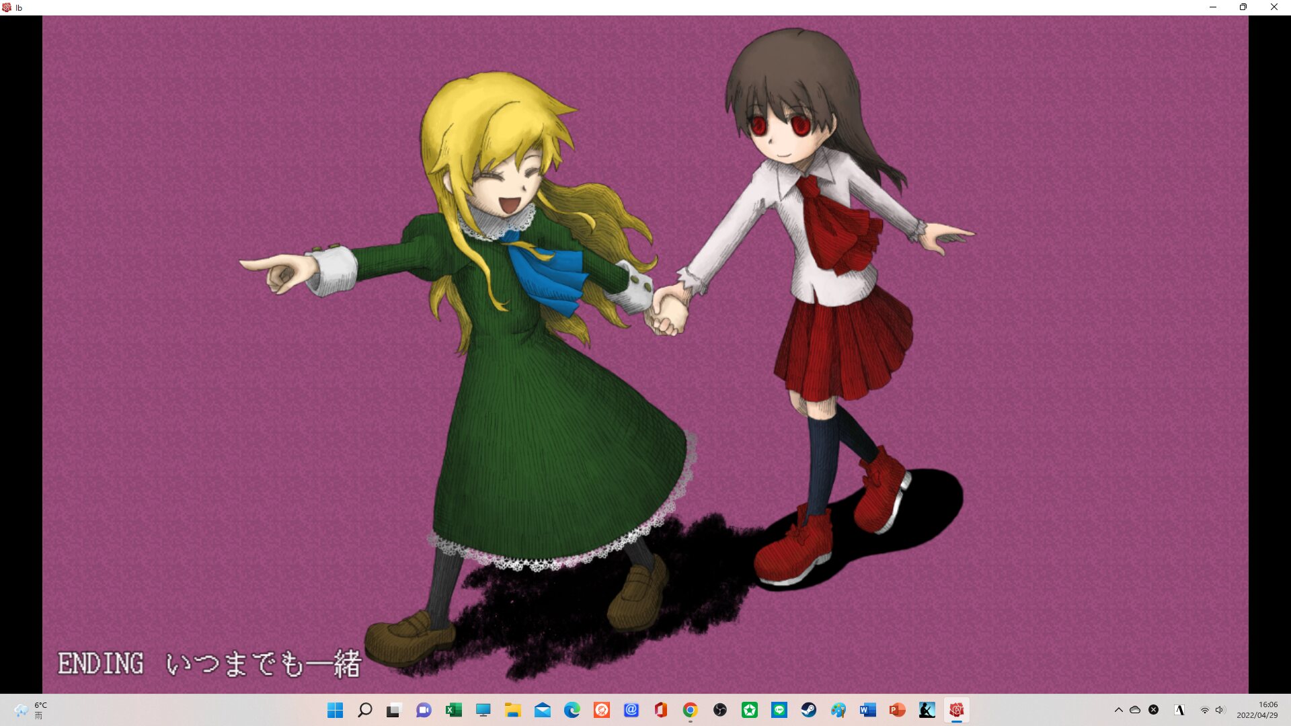1291x726 pixels.
Task: Open Task View from the taskbar
Action: pyautogui.click(x=394, y=710)
